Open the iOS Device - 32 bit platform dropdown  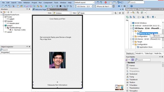[x=91, y=6]
